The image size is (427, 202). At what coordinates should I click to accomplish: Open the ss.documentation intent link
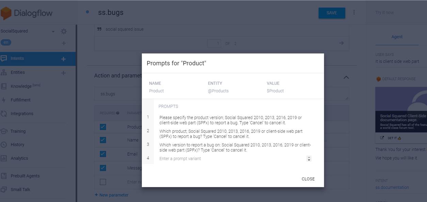pos(392,187)
